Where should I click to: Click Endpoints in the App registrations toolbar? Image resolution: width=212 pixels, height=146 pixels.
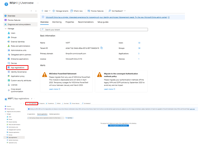[41, 103]
